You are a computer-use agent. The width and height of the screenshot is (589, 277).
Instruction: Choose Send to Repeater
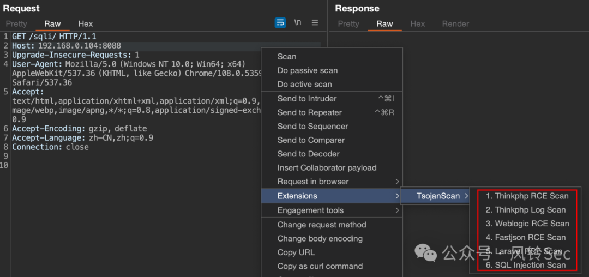pyautogui.click(x=309, y=112)
